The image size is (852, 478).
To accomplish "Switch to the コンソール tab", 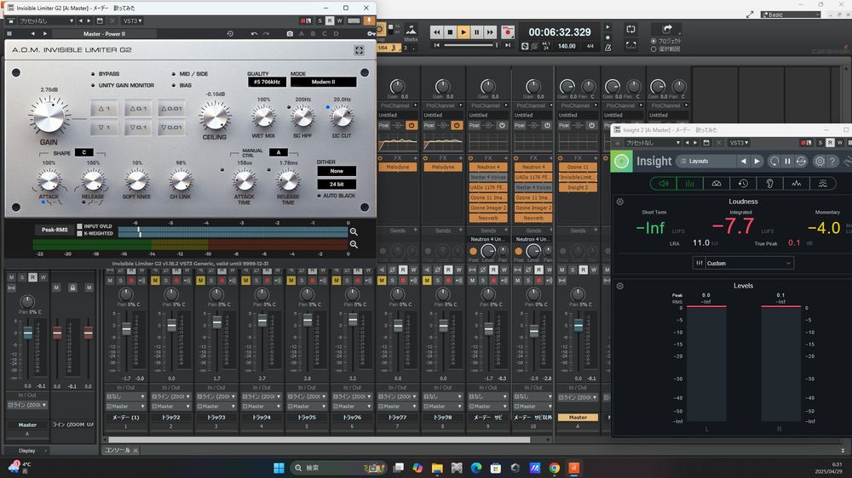I will point(117,450).
